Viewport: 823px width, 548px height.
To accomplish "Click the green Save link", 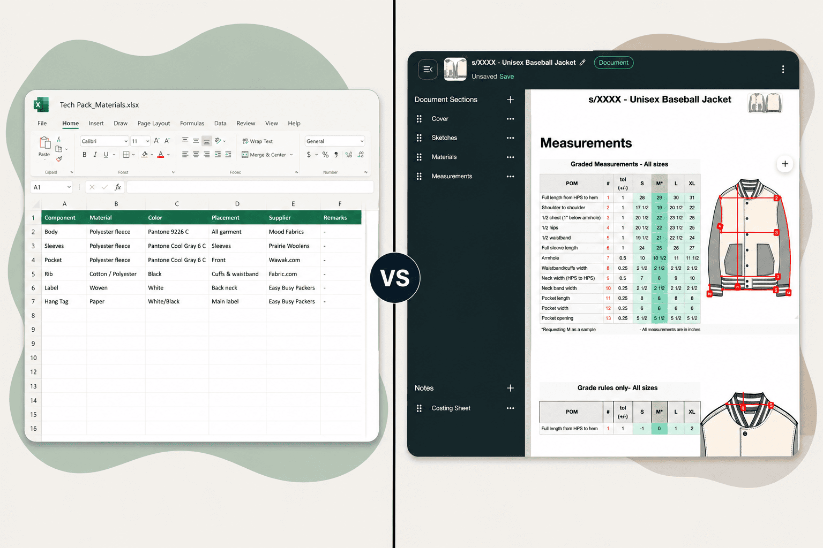I will point(506,77).
